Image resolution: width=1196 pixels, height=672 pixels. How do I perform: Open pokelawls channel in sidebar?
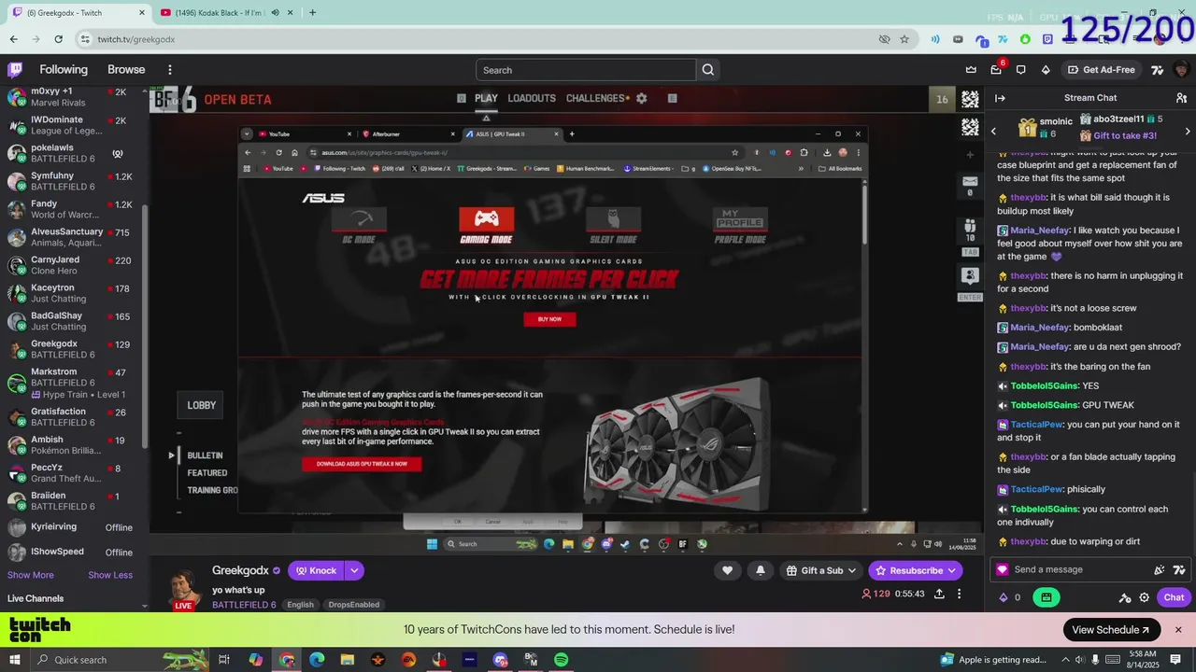pyautogui.click(x=73, y=153)
